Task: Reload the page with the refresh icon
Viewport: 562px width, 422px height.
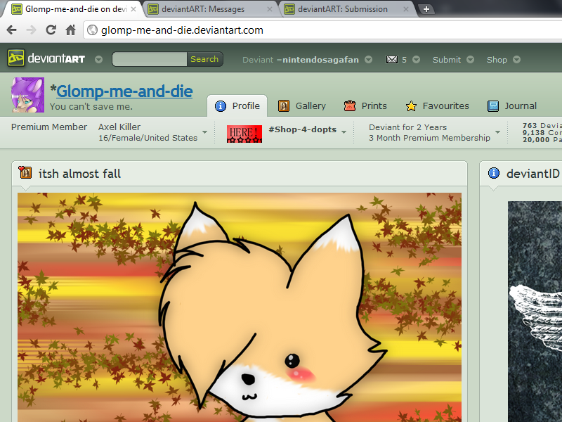Action: pos(51,30)
